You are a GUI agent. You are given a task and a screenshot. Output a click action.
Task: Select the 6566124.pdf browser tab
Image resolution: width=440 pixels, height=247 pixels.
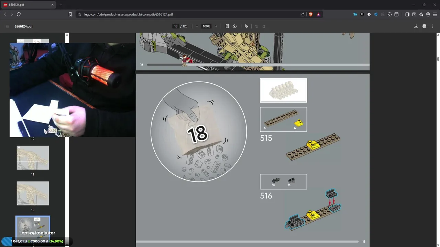[x=29, y=5]
